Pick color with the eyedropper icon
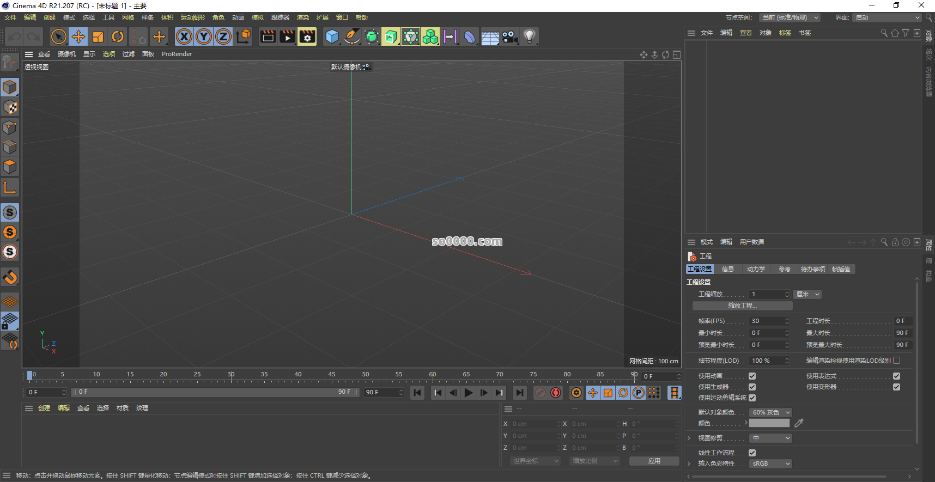Screen dimensions: 935x482 tap(799, 423)
